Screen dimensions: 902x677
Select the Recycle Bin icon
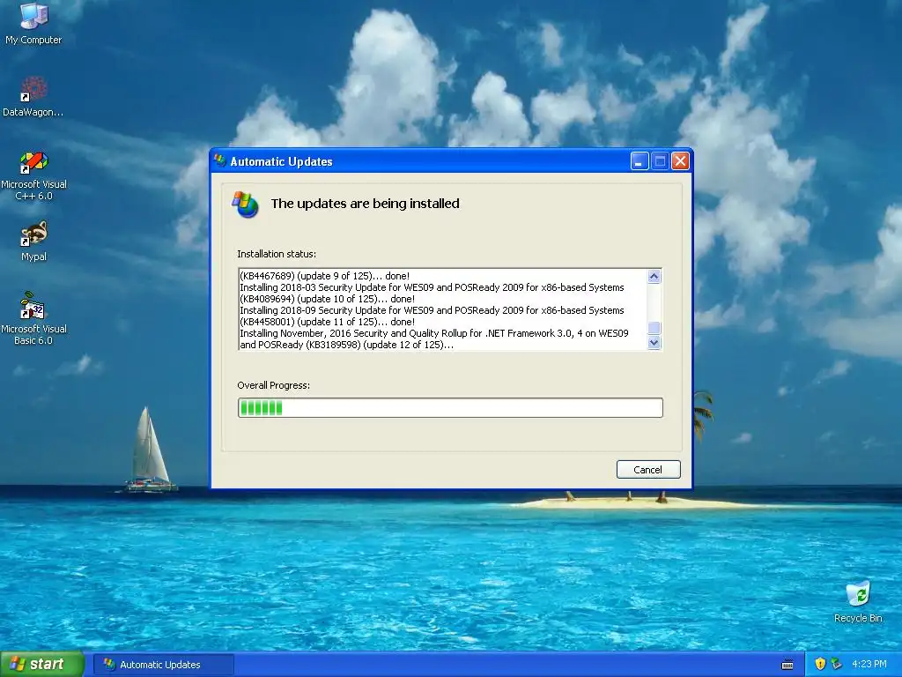858,601
